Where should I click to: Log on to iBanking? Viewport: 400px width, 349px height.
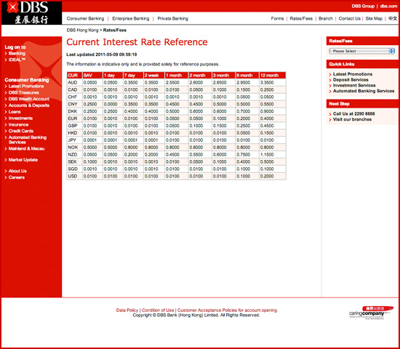[17, 53]
